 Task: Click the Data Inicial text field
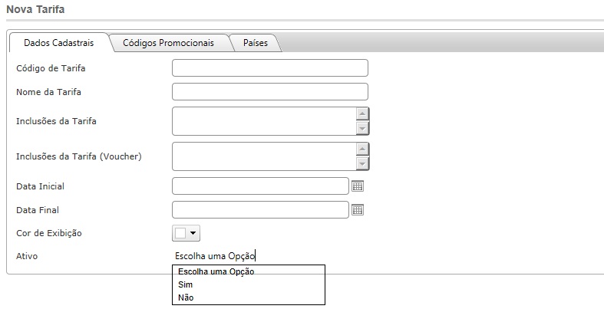pyautogui.click(x=260, y=186)
